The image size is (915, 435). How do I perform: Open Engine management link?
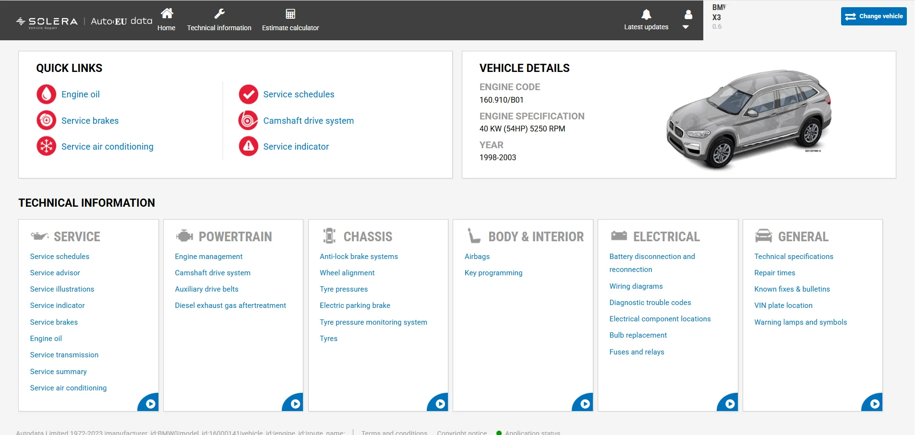[x=208, y=257]
